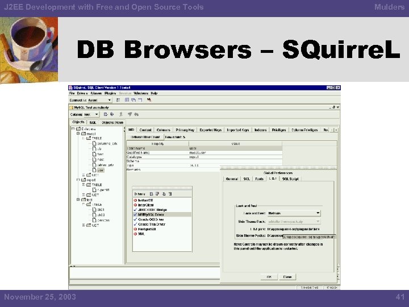This screenshot has height=307, width=409.
Task: Open the Indexes tab
Action: pyautogui.click(x=261, y=130)
